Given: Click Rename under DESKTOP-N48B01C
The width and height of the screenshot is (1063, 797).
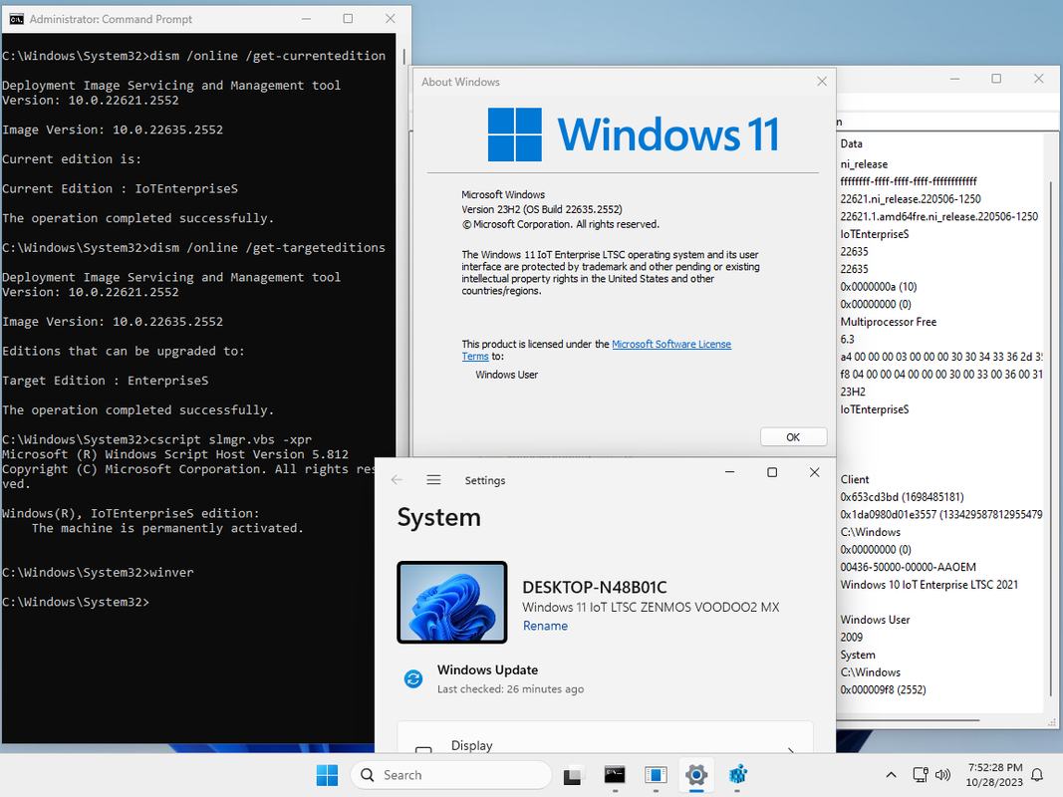Looking at the screenshot, I should click(x=545, y=626).
